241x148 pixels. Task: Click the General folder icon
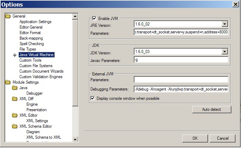(8, 16)
